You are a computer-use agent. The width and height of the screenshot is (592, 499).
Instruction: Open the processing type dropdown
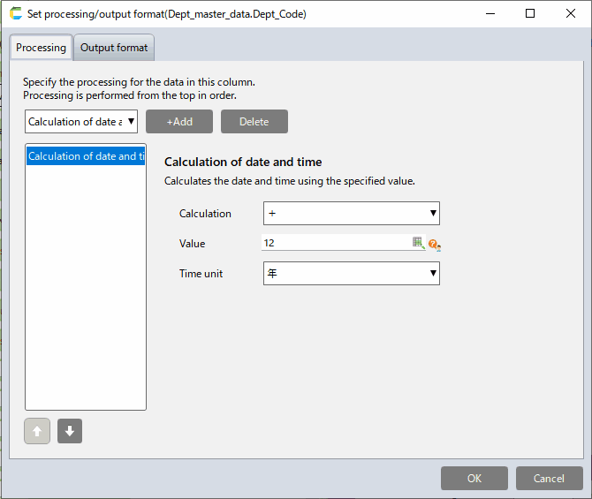pyautogui.click(x=81, y=122)
